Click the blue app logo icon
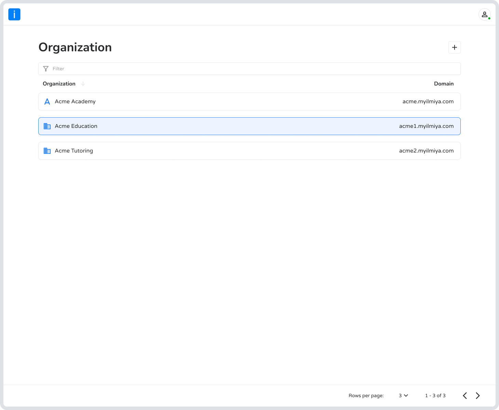 click(14, 14)
